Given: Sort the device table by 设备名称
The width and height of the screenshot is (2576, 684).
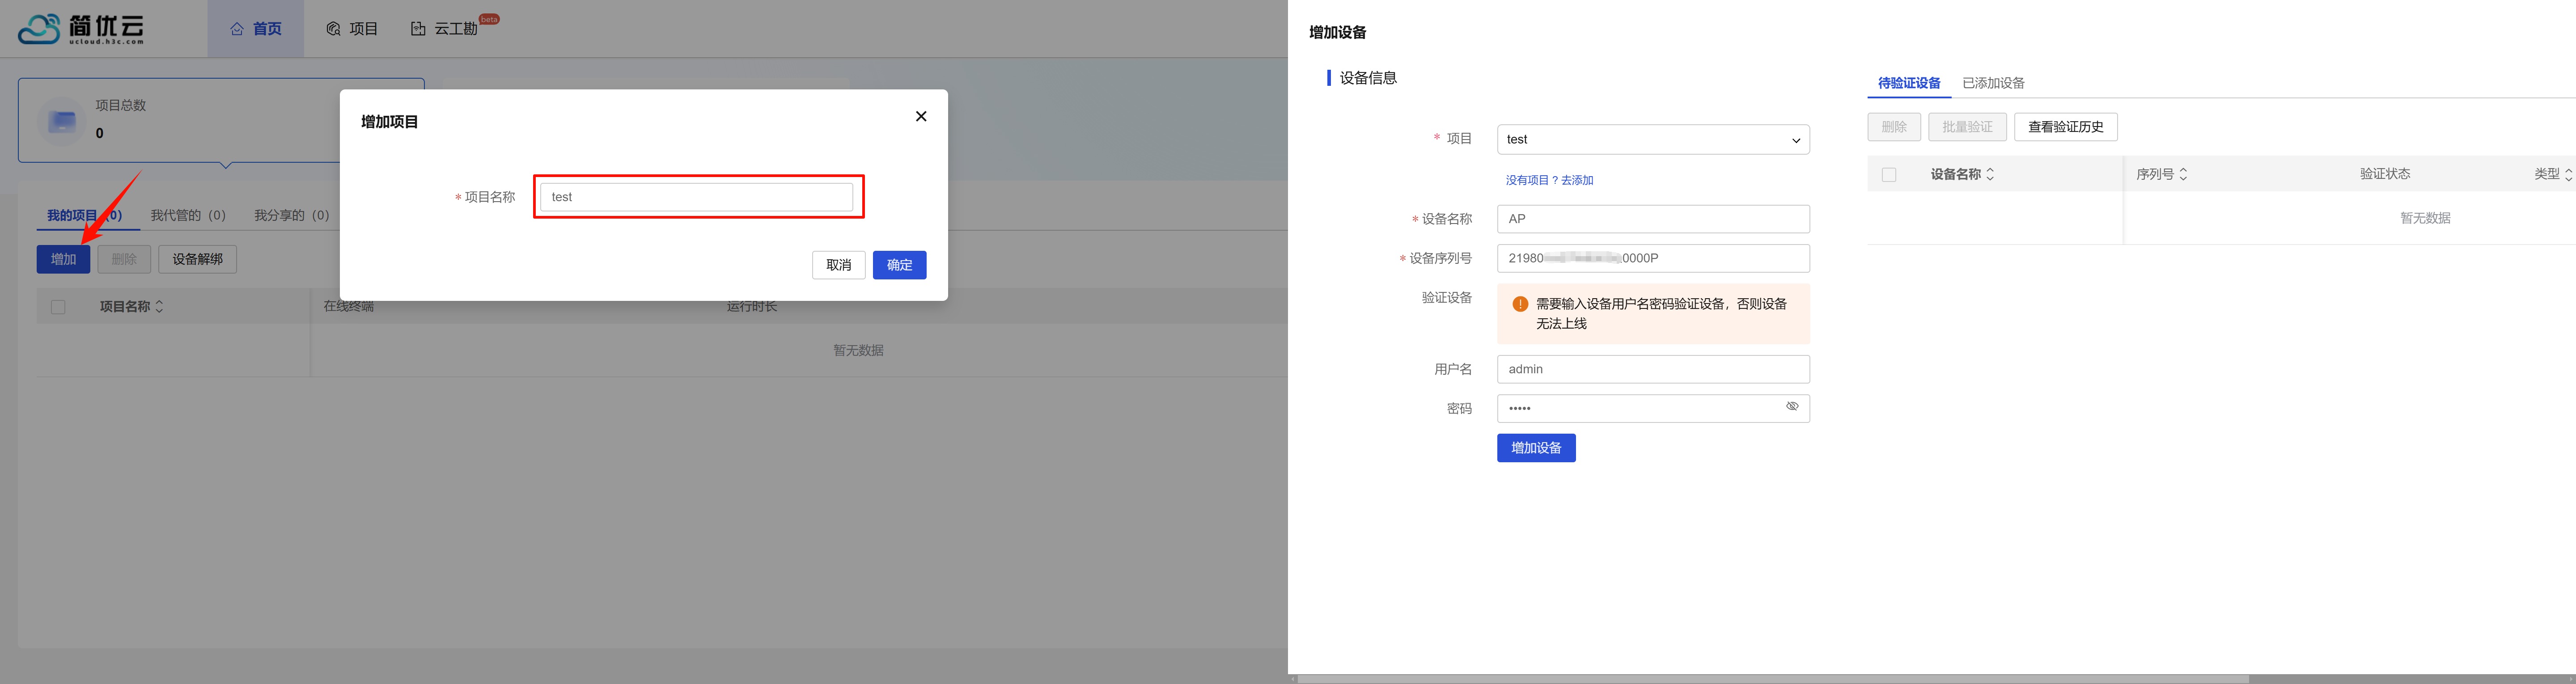Looking at the screenshot, I should [x=1990, y=174].
